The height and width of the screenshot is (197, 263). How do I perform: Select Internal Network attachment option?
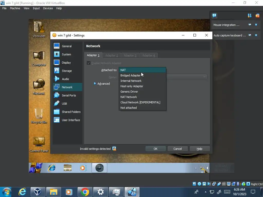pos(142,81)
